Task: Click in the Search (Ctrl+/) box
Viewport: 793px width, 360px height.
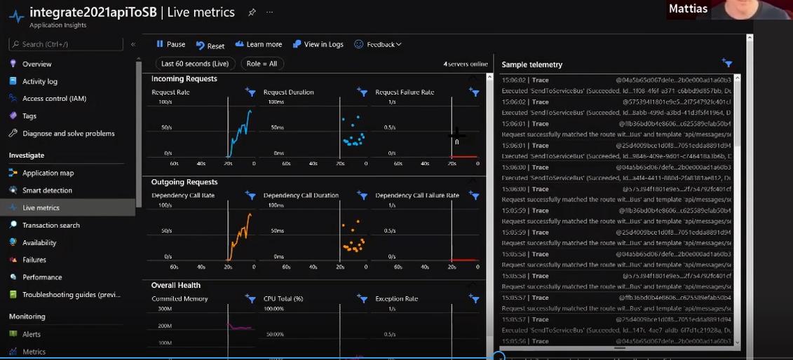Action: point(66,44)
